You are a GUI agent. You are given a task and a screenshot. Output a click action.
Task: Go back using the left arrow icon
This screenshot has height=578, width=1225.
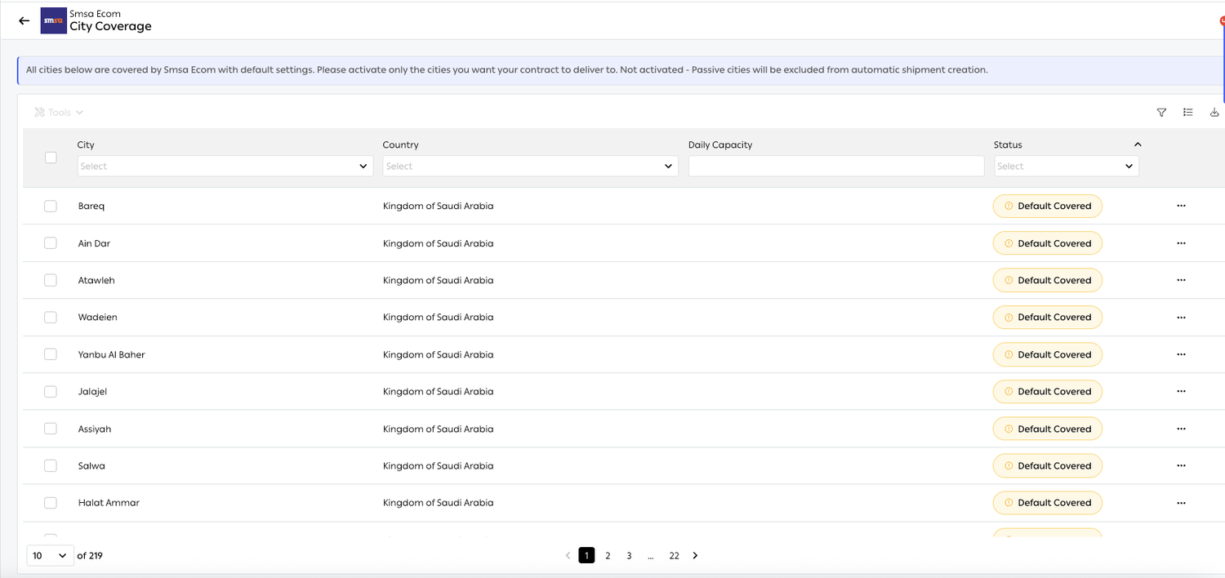24,20
